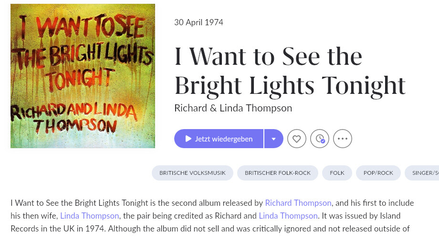Click the release date 30 April 1974
This screenshot has width=439, height=242.
(x=199, y=22)
